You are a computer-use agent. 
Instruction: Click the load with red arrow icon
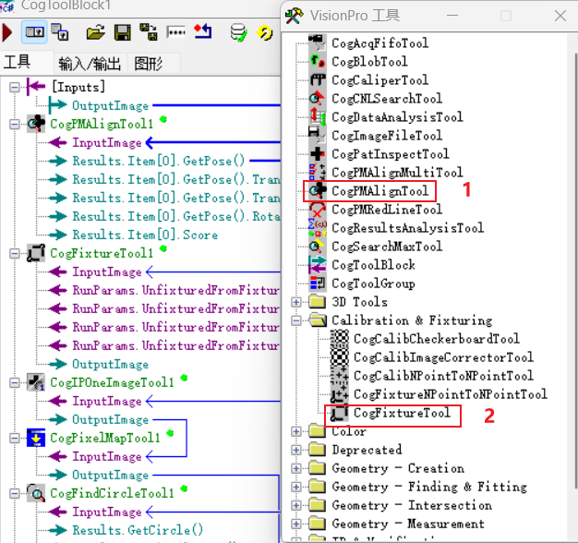coord(203,31)
